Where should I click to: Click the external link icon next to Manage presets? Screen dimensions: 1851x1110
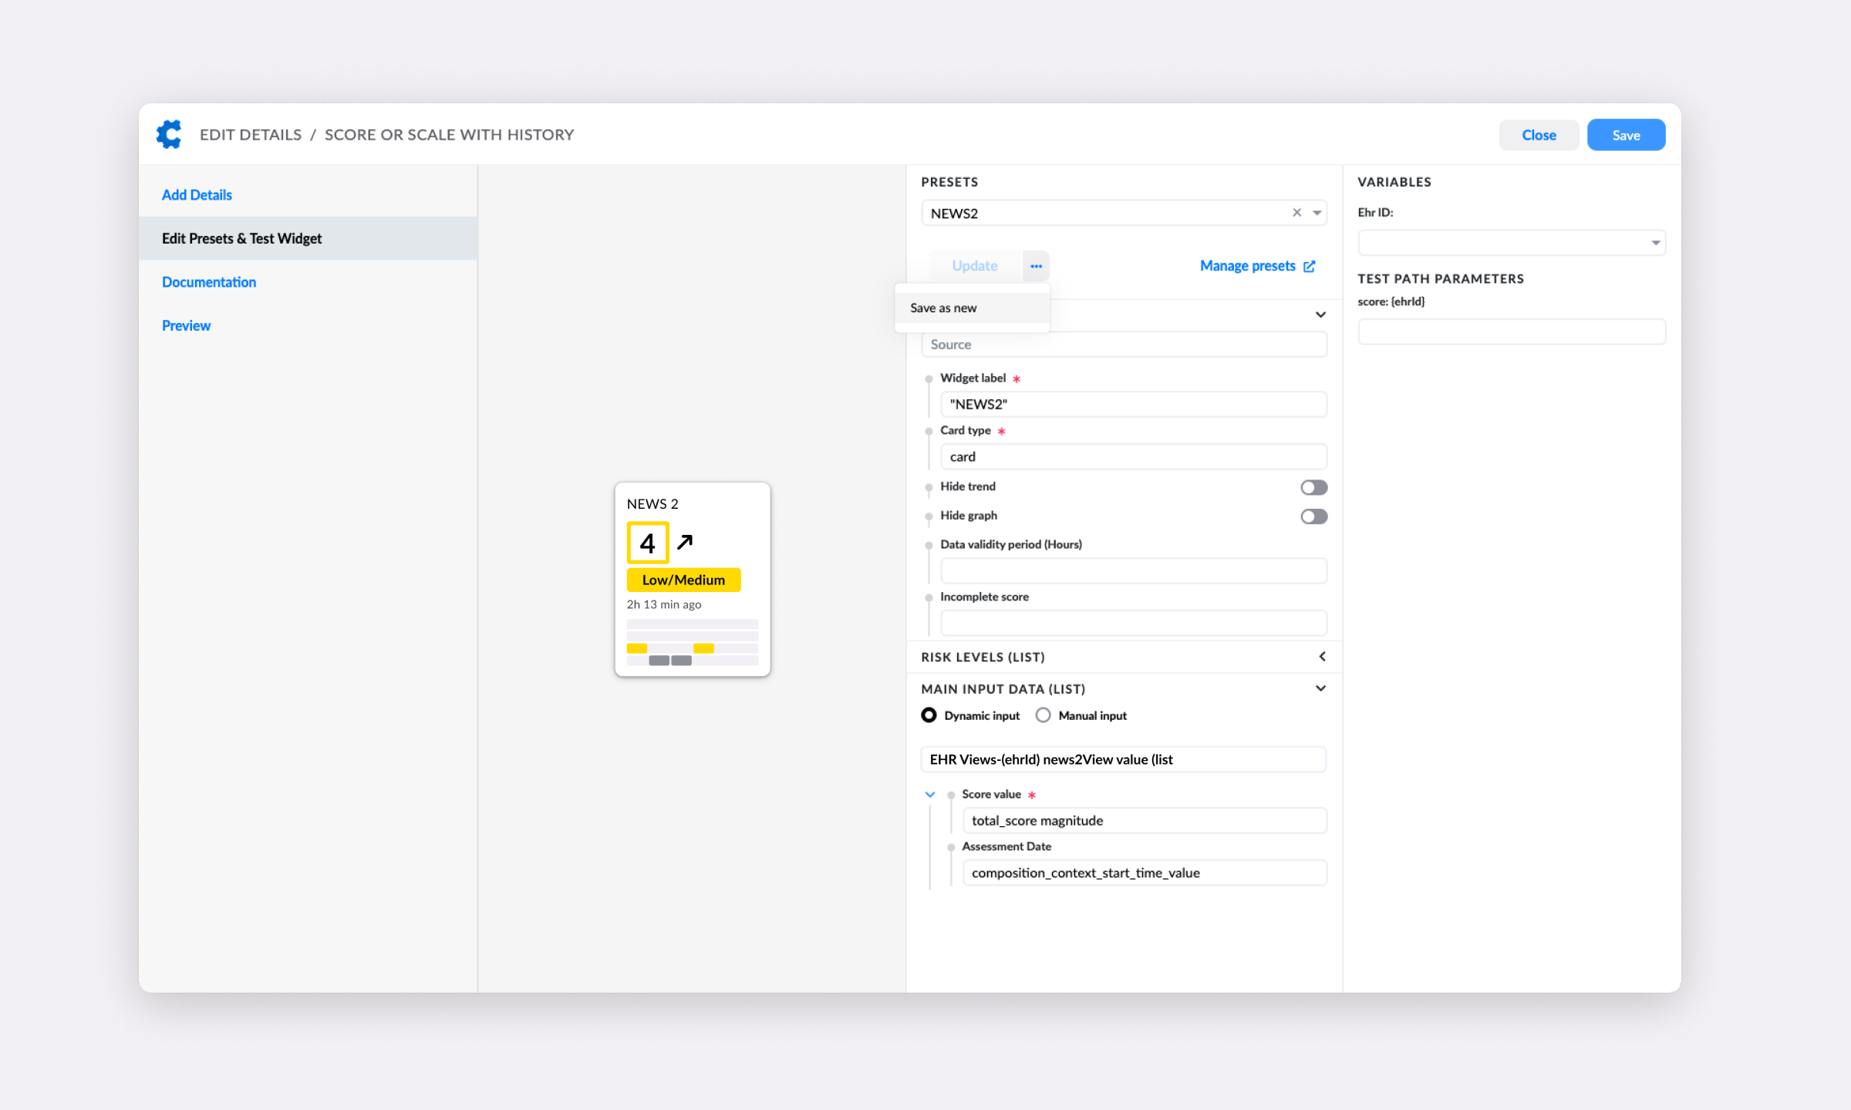point(1309,264)
